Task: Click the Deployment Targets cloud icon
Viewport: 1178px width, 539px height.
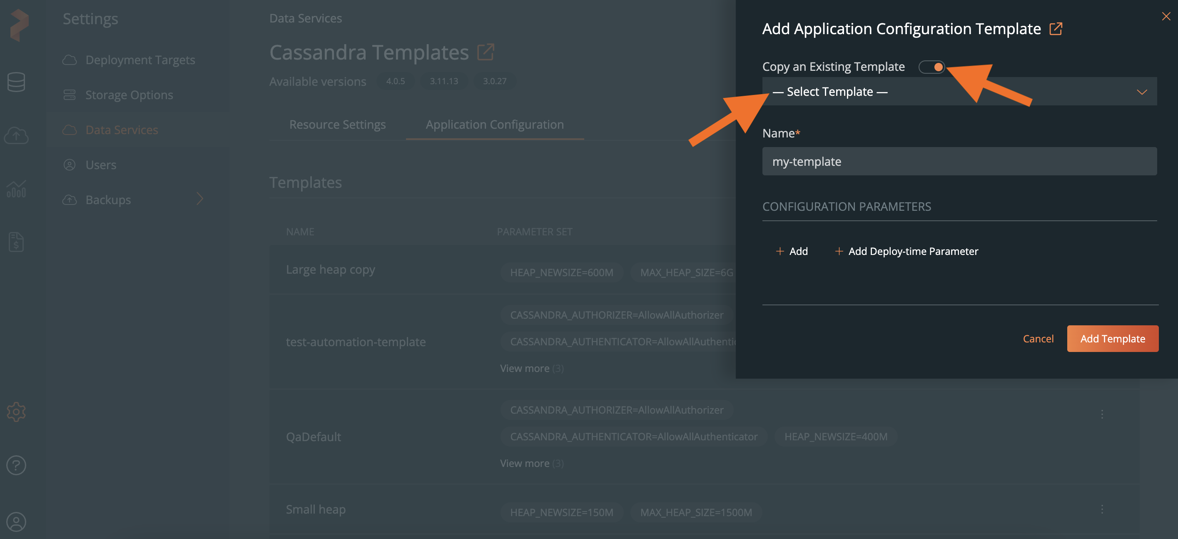Action: click(x=70, y=60)
